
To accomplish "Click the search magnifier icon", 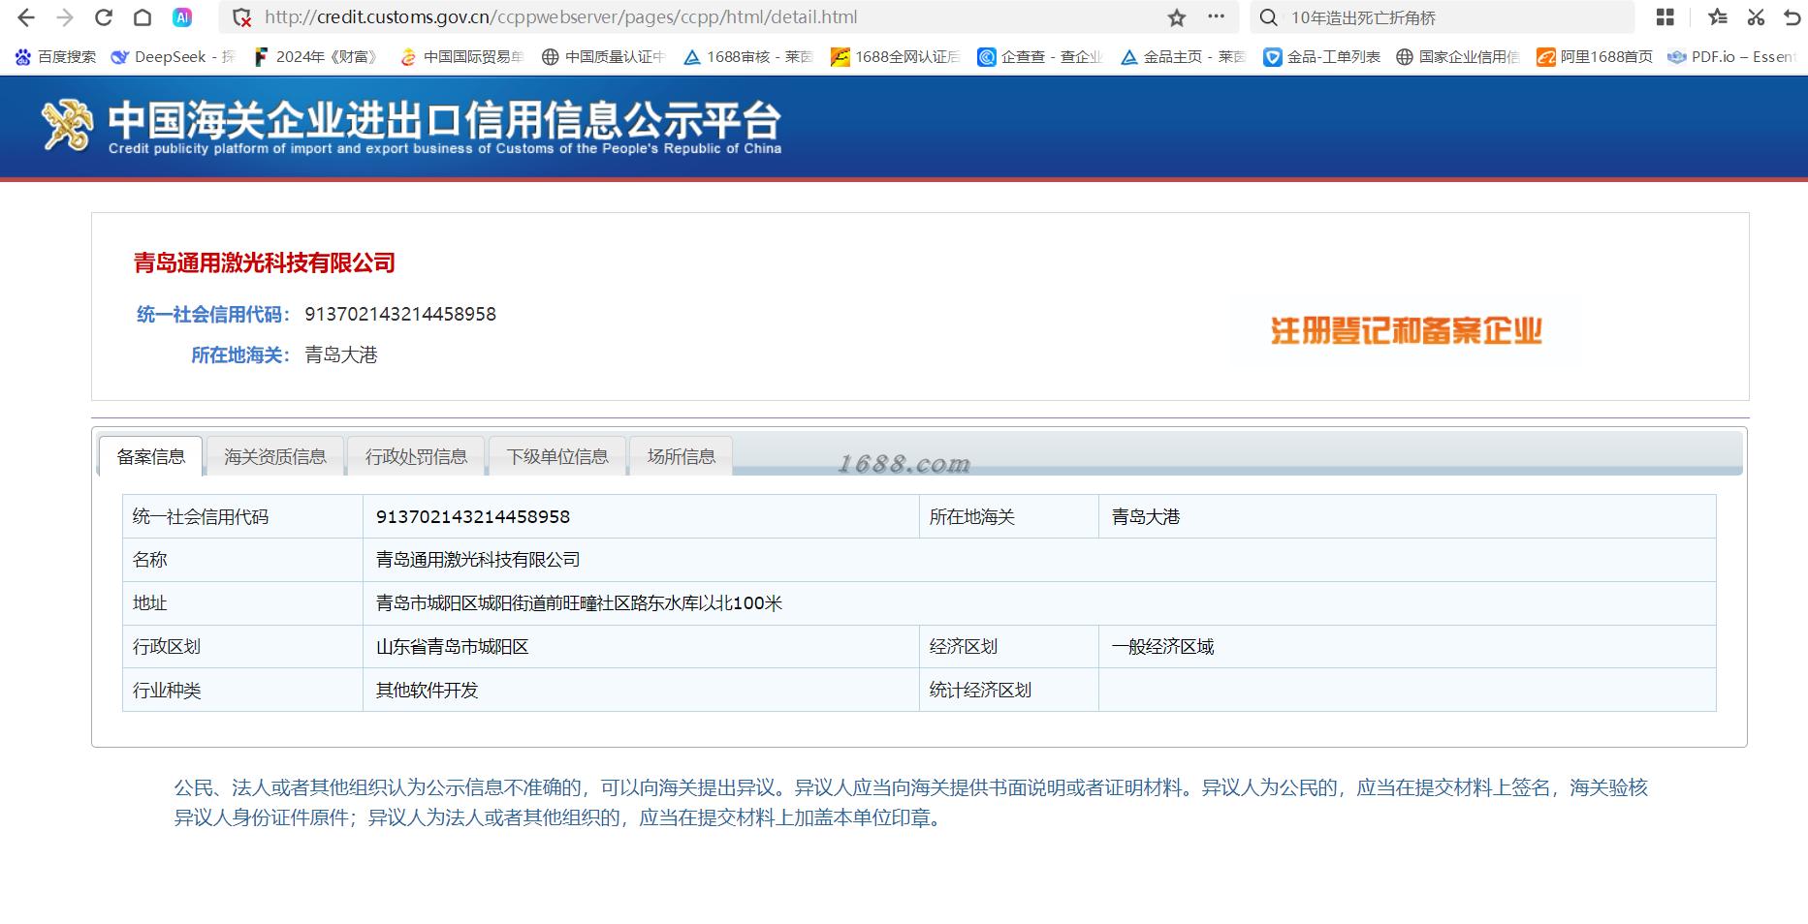I will coord(1268,17).
